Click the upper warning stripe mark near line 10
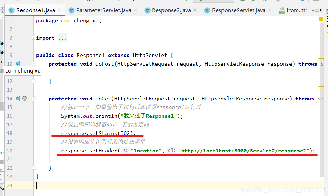 point(321,58)
